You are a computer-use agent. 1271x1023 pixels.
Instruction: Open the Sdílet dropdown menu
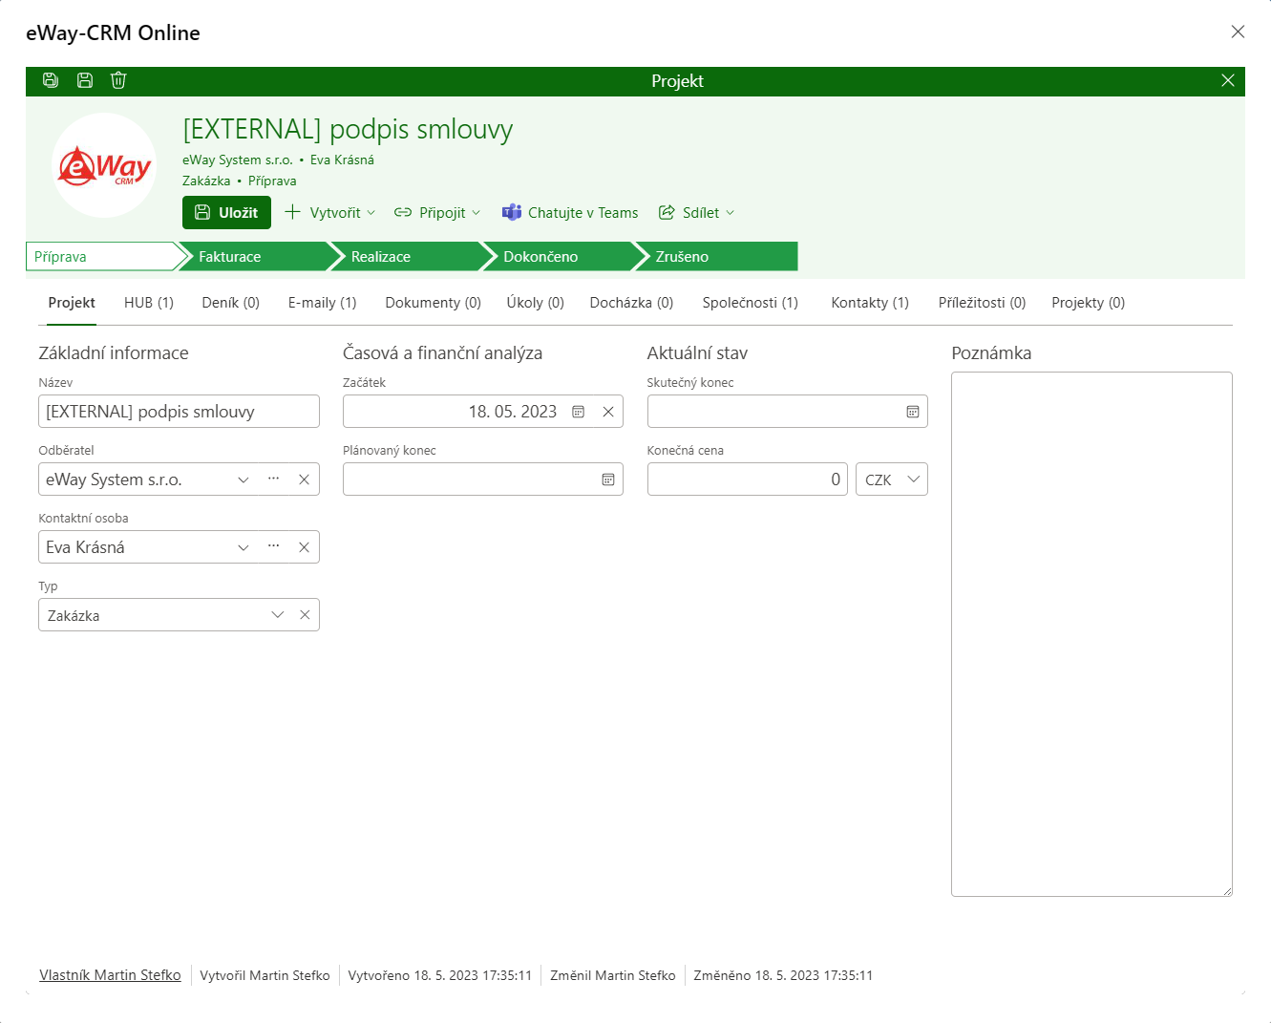(696, 212)
